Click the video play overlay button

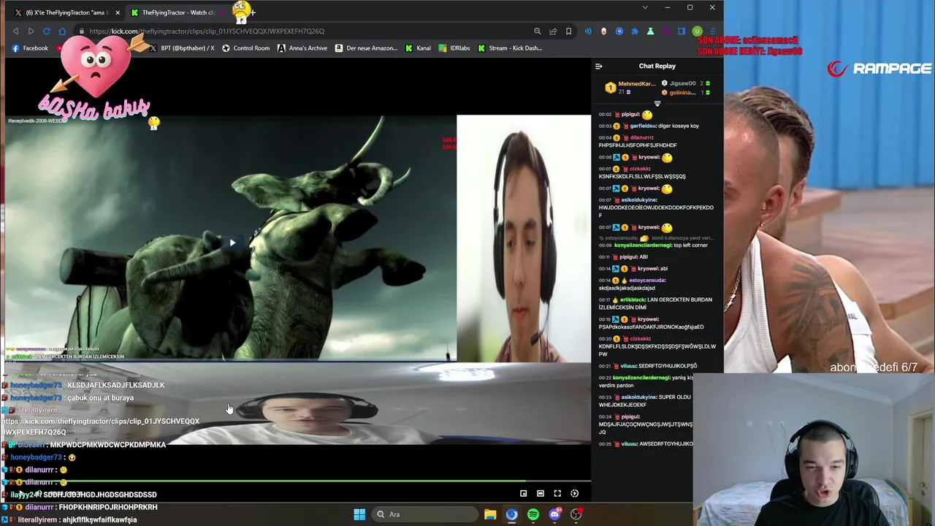tap(232, 243)
